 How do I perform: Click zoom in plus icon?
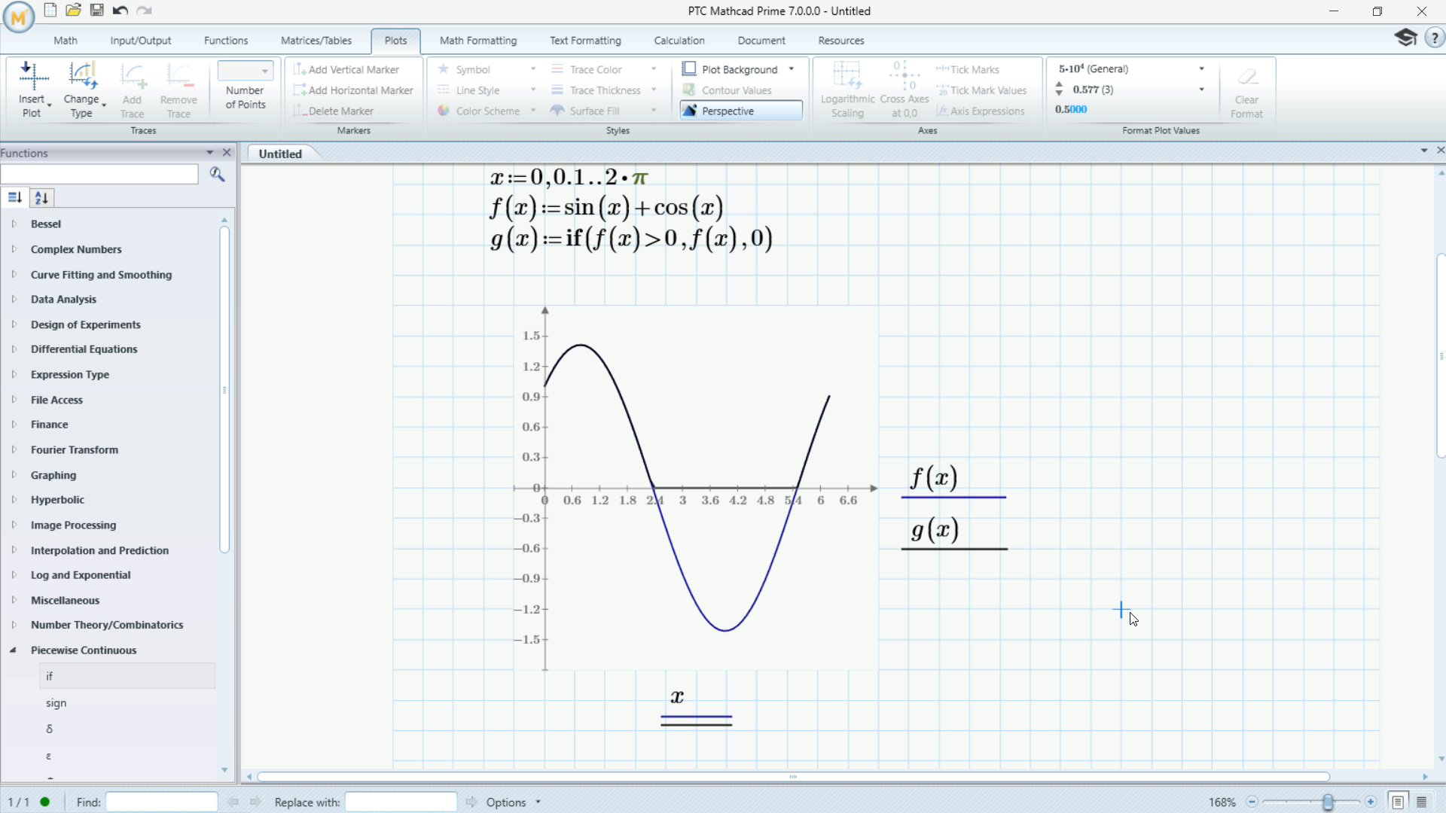[x=1371, y=802]
